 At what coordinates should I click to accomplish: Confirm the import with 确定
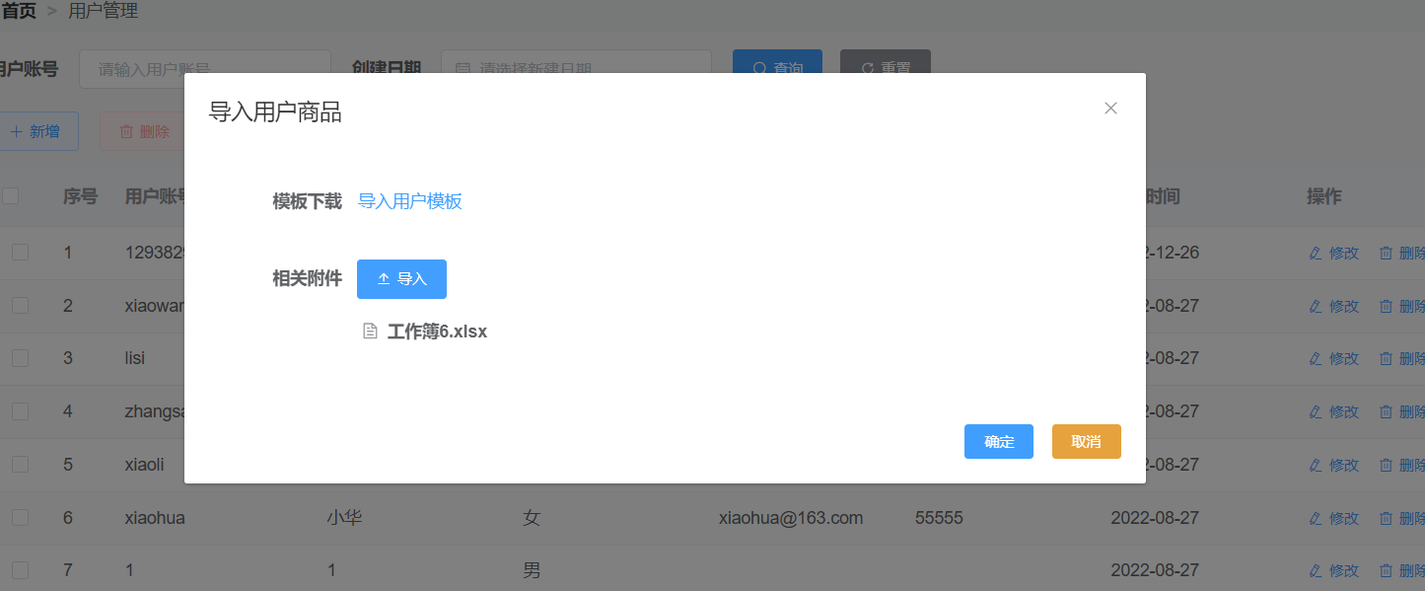click(x=999, y=442)
